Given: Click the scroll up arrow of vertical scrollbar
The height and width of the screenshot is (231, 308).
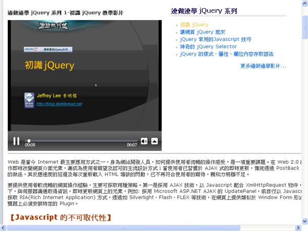Looking at the screenshot, I should [304, 4].
